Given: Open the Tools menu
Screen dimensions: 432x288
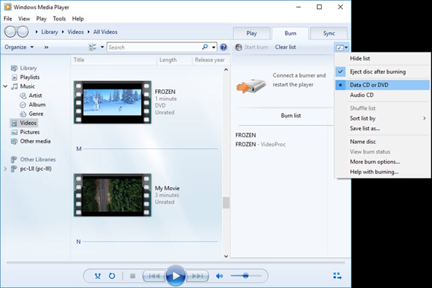Looking at the screenshot, I should tap(59, 19).
